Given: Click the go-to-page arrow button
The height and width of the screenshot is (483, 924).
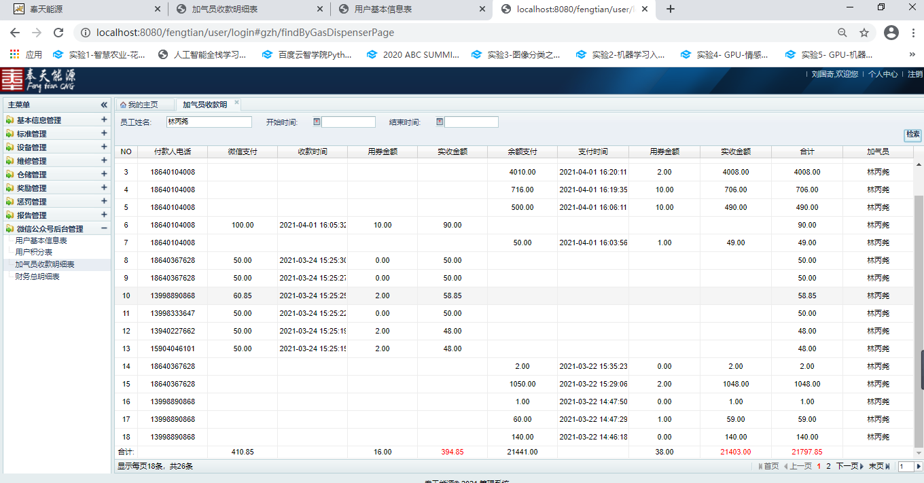Looking at the screenshot, I should pyautogui.click(x=919, y=467).
